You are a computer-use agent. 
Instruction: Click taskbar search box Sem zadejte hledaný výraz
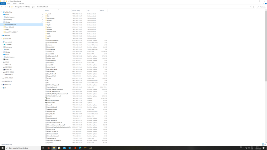[23, 148]
